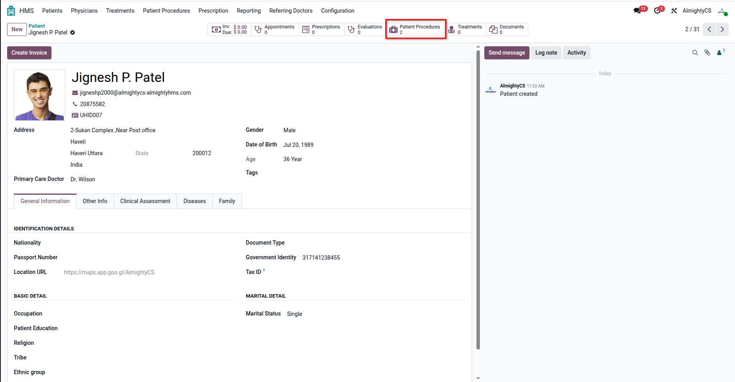Click the Tax ID help question mark
This screenshot has width=735, height=382.
(264, 270)
